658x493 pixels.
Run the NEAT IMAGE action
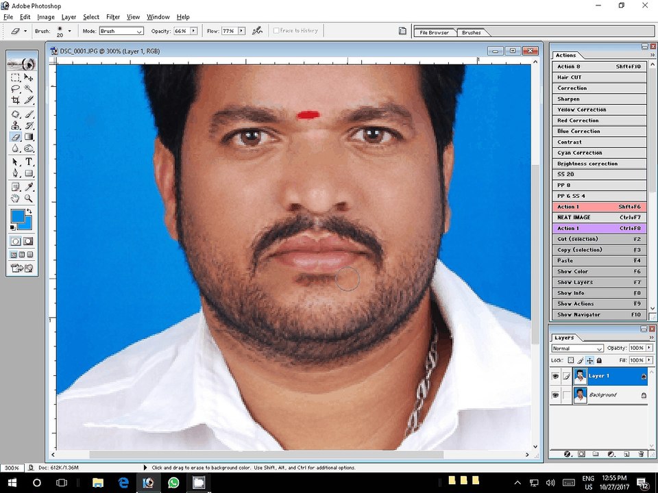point(599,218)
